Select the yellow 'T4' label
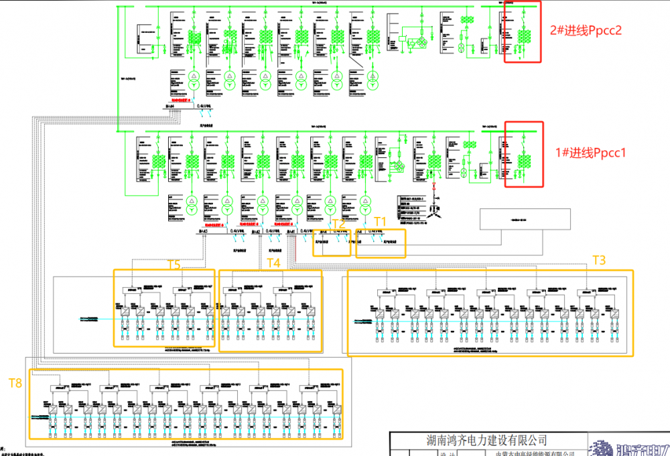Screen dimensions: 670x456 click(273, 263)
